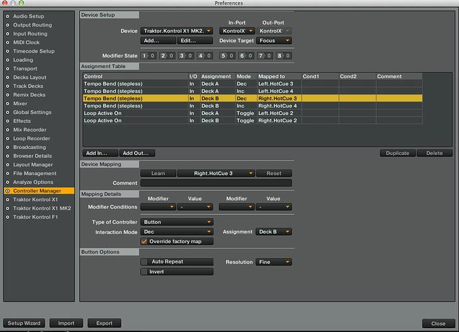Image resolution: width=459 pixels, height=332 pixels.
Task: Click Add... device button
Action: (x=158, y=41)
